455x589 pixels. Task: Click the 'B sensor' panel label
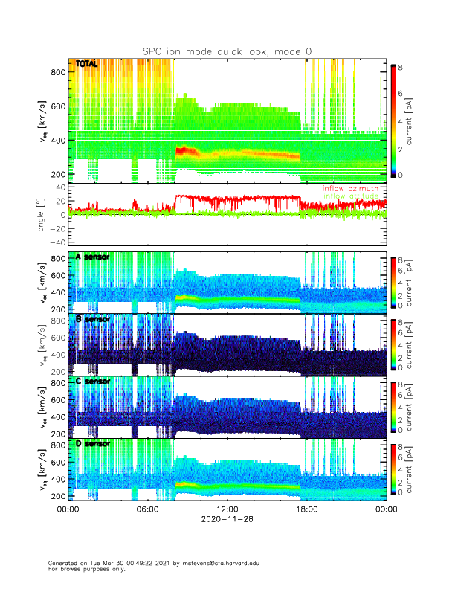92,319
